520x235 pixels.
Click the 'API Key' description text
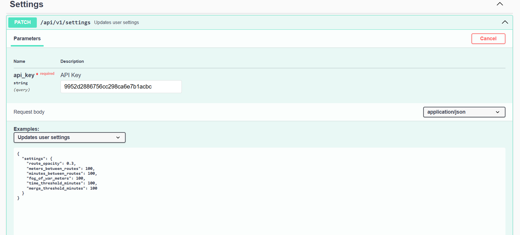(71, 75)
